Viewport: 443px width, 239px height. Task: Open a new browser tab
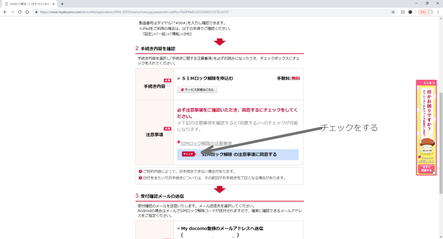[x=62, y=4]
